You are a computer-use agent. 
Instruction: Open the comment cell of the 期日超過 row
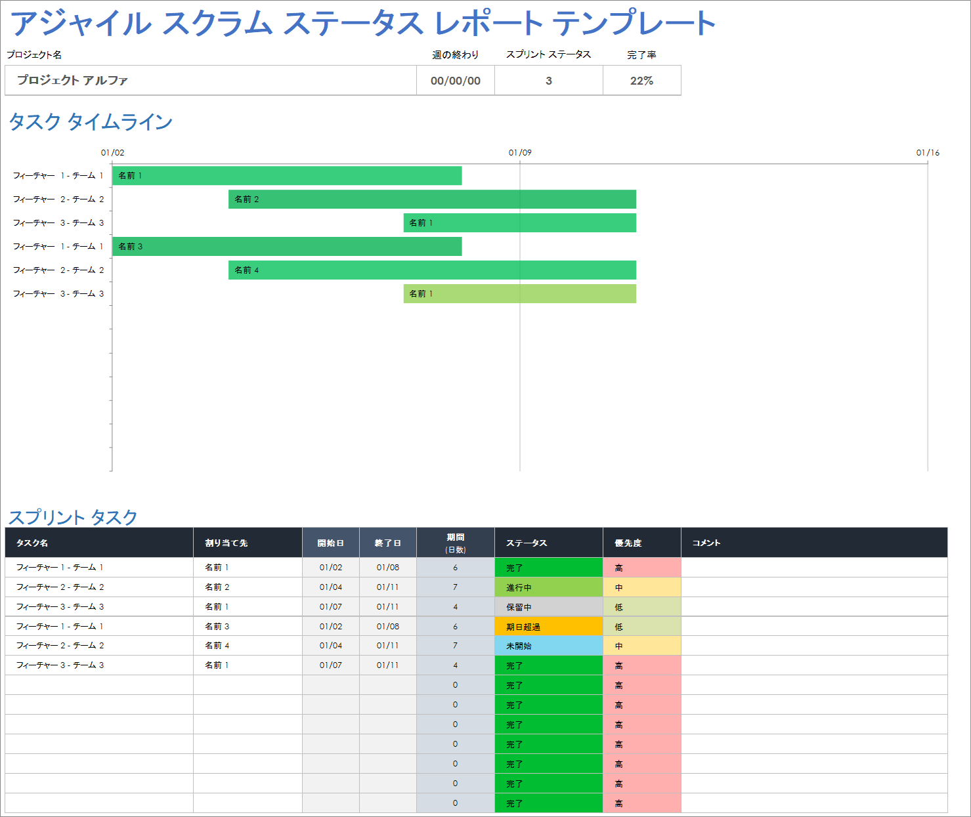814,627
